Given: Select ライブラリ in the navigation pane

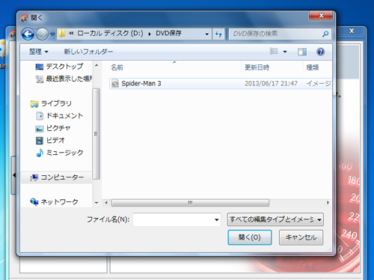Looking at the screenshot, I should point(56,103).
